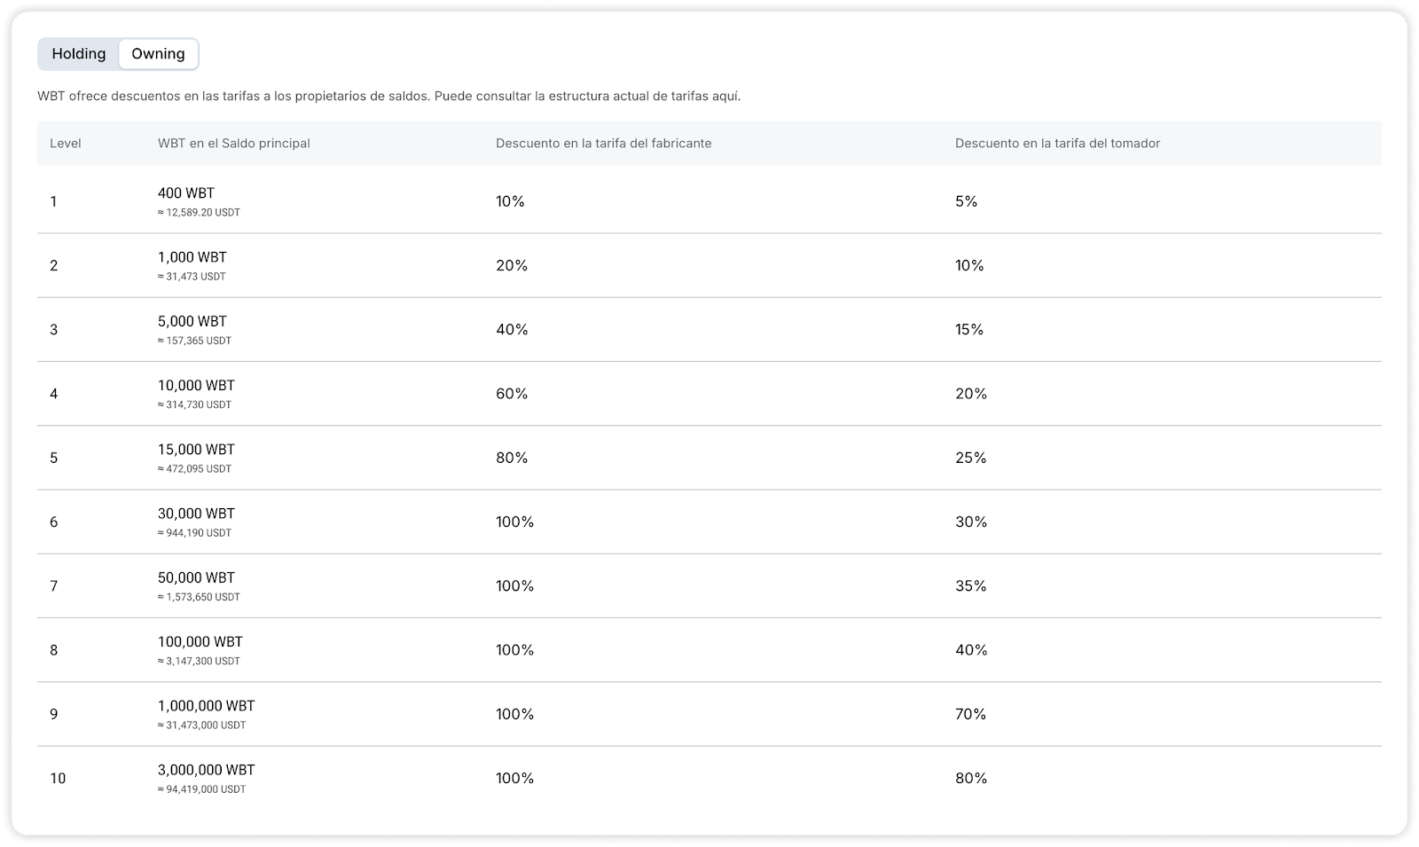Image resolution: width=1419 pixels, height=847 pixels.
Task: Click the 30,000 WBT balance entry
Action: point(196,514)
